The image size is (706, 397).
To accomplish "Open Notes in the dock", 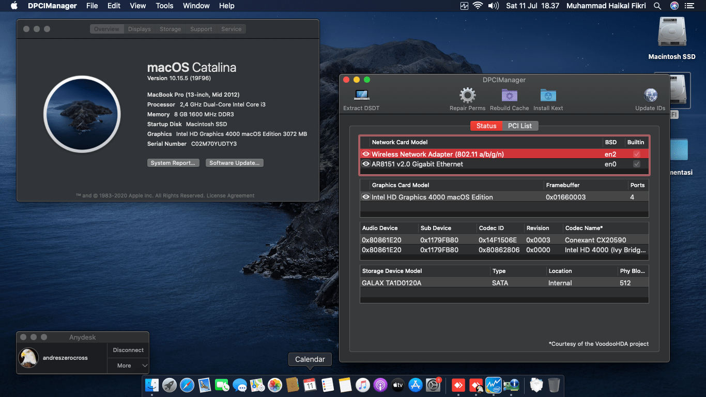I will [x=345, y=385].
